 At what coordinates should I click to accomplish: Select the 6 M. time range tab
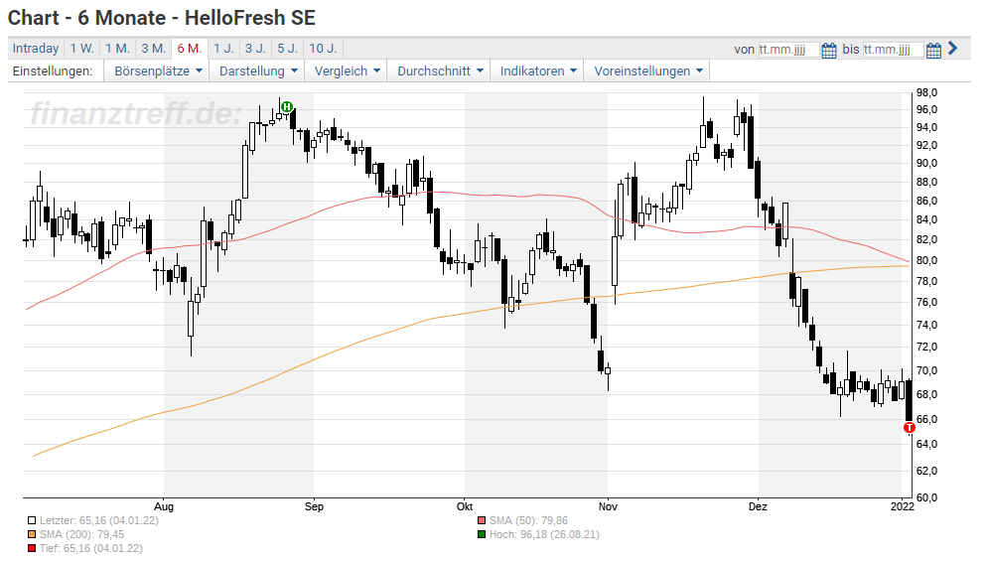click(x=189, y=49)
